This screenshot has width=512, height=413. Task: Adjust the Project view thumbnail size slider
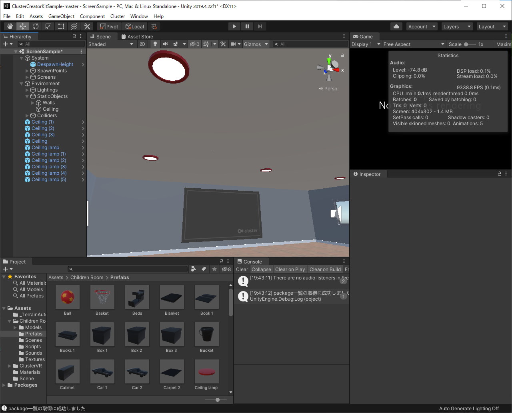point(217,399)
